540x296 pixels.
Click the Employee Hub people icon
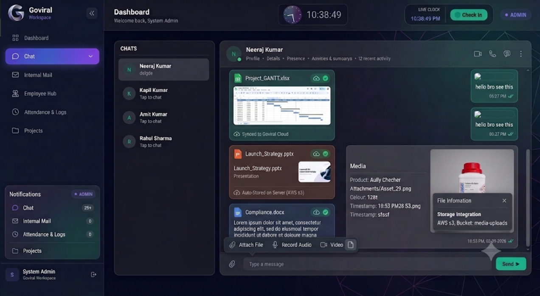click(15, 94)
